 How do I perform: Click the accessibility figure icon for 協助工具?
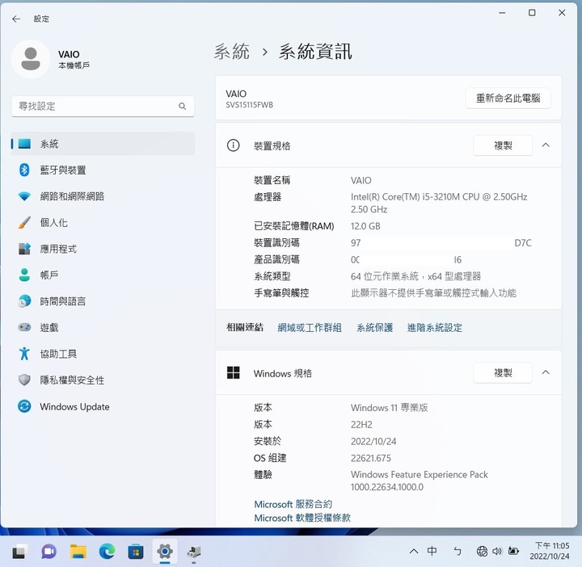coord(24,354)
